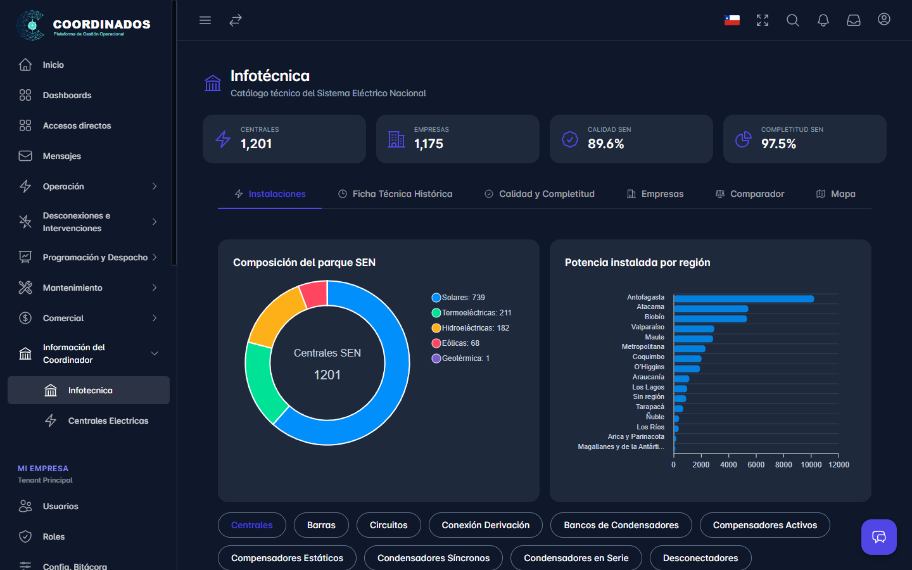
Task: Toggle Termoeléctricas legend entry
Action: tap(472, 313)
